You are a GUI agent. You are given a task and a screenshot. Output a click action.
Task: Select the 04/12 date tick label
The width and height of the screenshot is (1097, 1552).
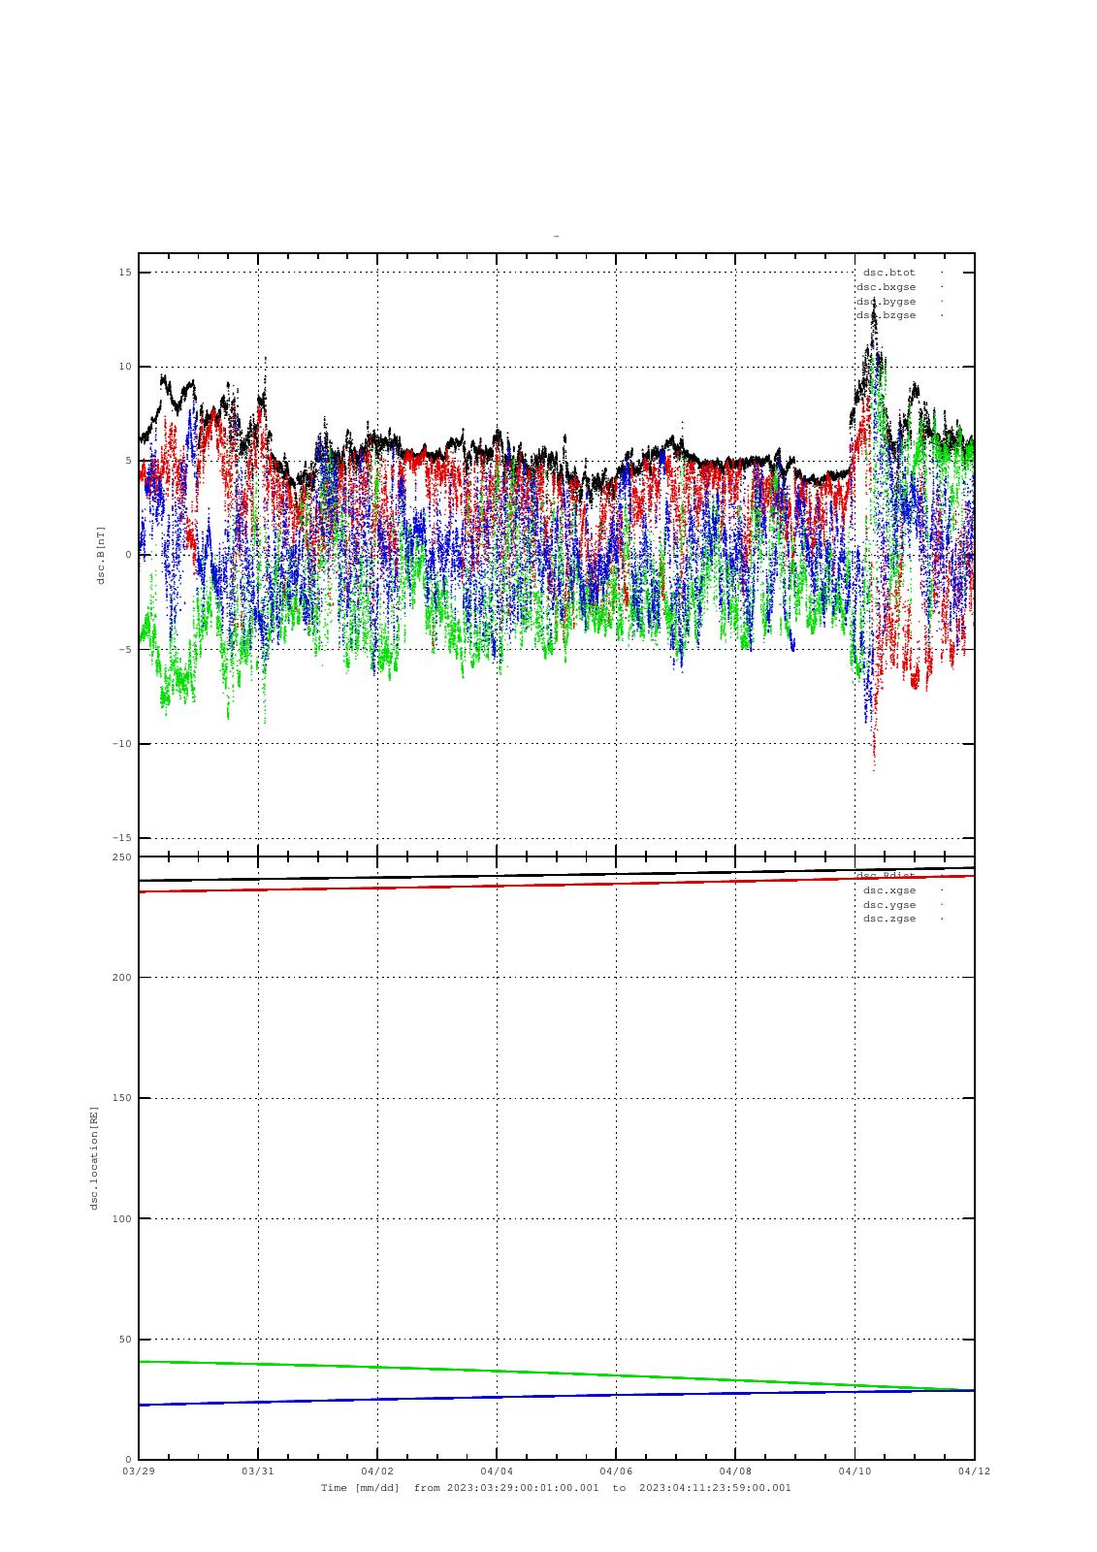(x=974, y=1471)
